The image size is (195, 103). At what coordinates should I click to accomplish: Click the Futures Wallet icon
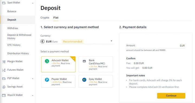click(4, 70)
